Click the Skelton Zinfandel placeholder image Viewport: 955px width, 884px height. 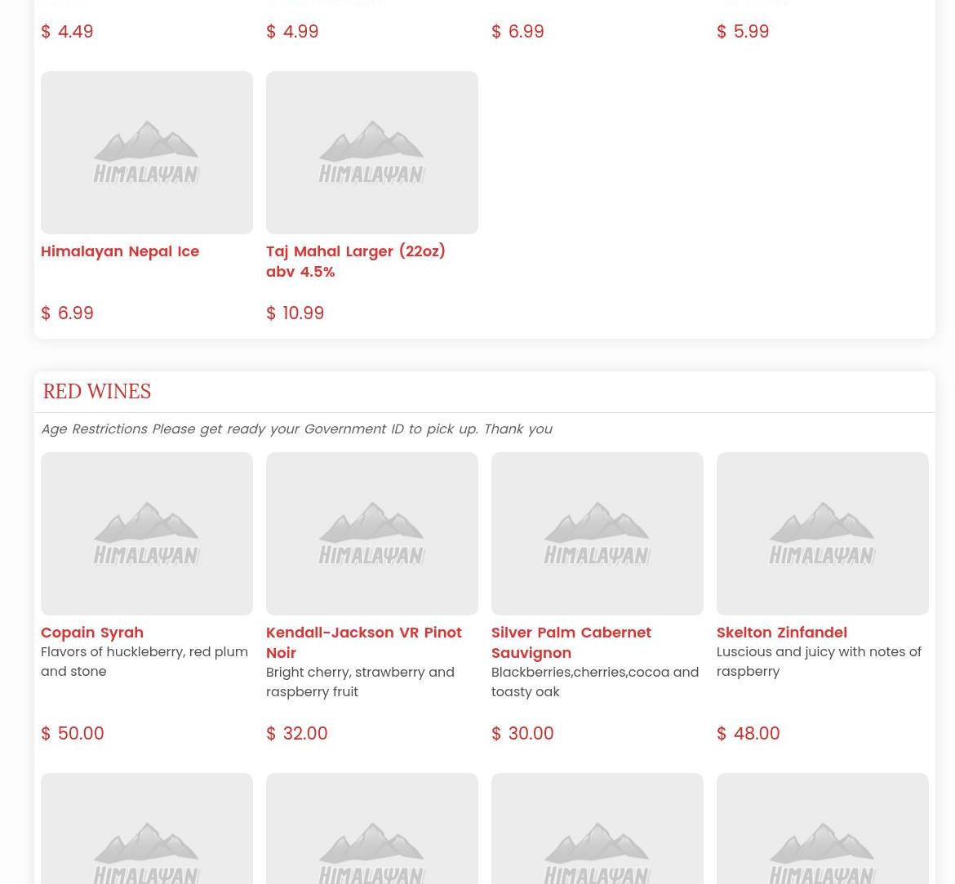point(822,533)
